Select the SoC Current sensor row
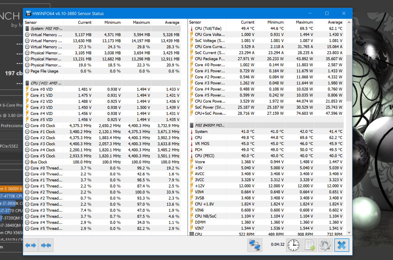This screenshot has height=260, width=393. click(267, 53)
